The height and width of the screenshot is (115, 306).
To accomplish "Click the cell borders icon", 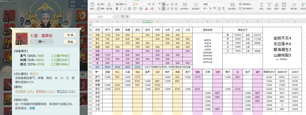I will coord(129,8).
